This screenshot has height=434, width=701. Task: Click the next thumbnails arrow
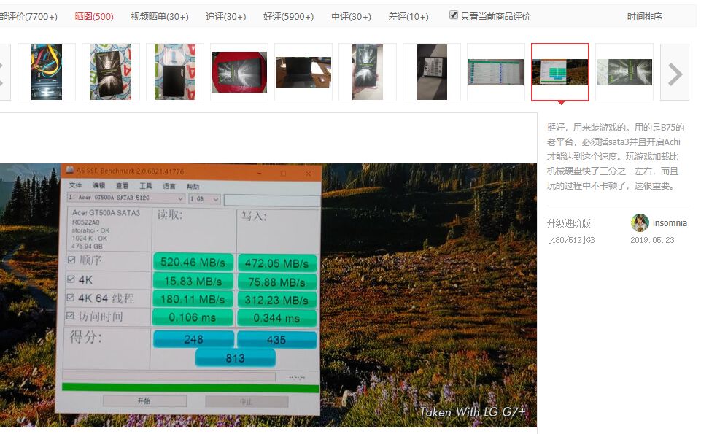[675, 72]
